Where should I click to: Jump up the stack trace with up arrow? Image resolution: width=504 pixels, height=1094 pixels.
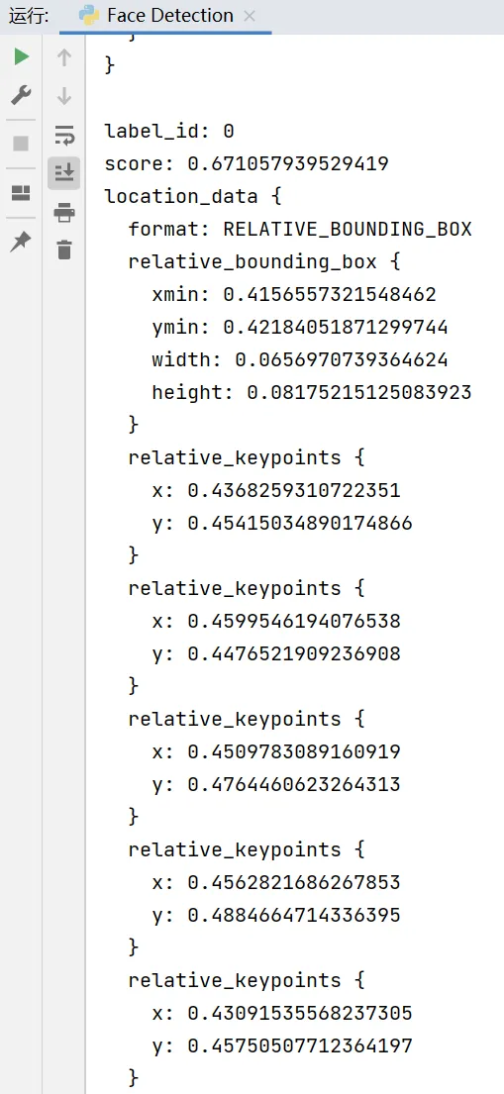click(64, 57)
